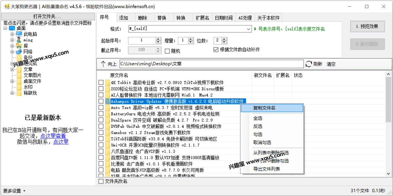Click the 清空 button
Viewport: 393px width, 196px height.
tap(331, 64)
